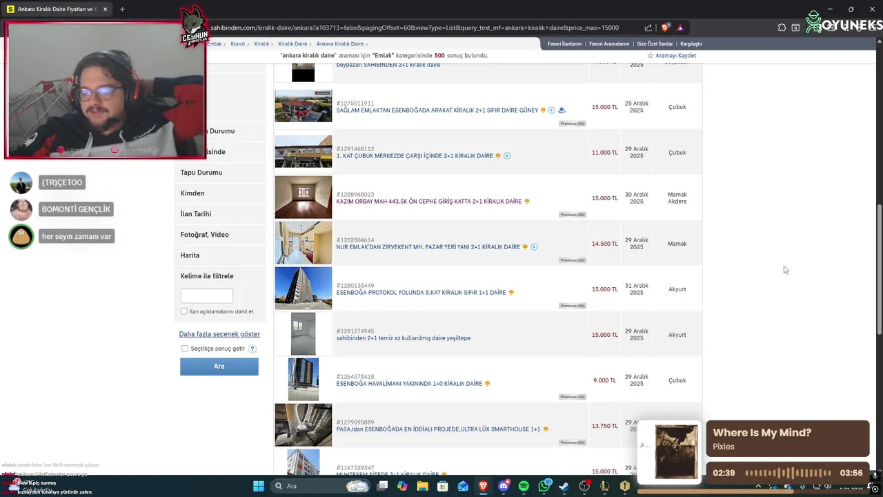This screenshot has height=497, width=883.
Task: Open thumbnail of 14.500 TL Mamak listing
Action: [x=303, y=242]
